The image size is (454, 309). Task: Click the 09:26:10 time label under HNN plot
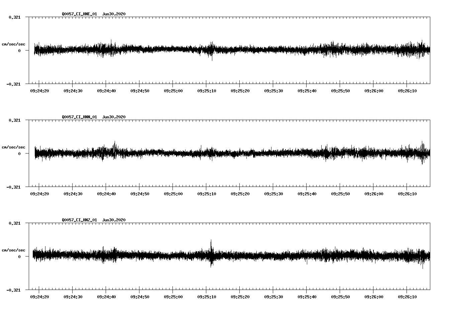click(x=407, y=194)
